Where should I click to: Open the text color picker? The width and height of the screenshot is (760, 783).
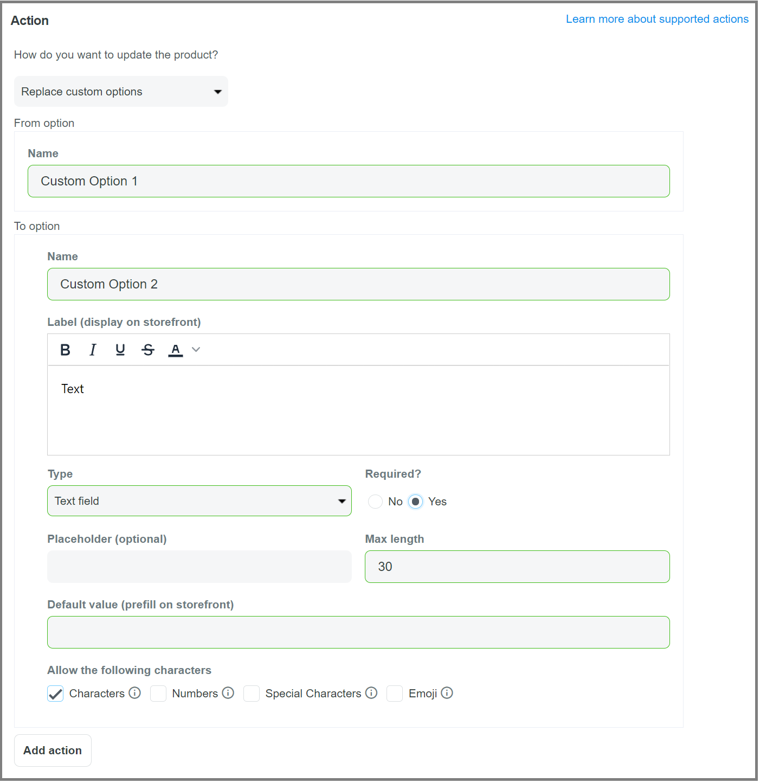[x=176, y=350]
